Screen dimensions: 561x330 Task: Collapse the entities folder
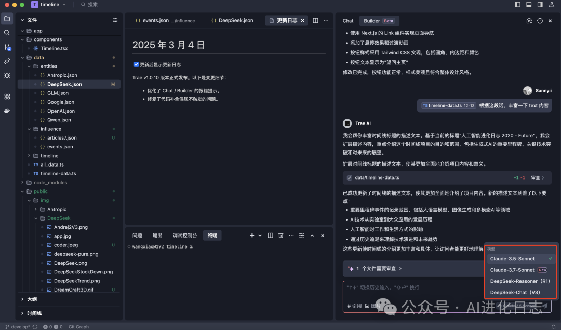[29, 66]
